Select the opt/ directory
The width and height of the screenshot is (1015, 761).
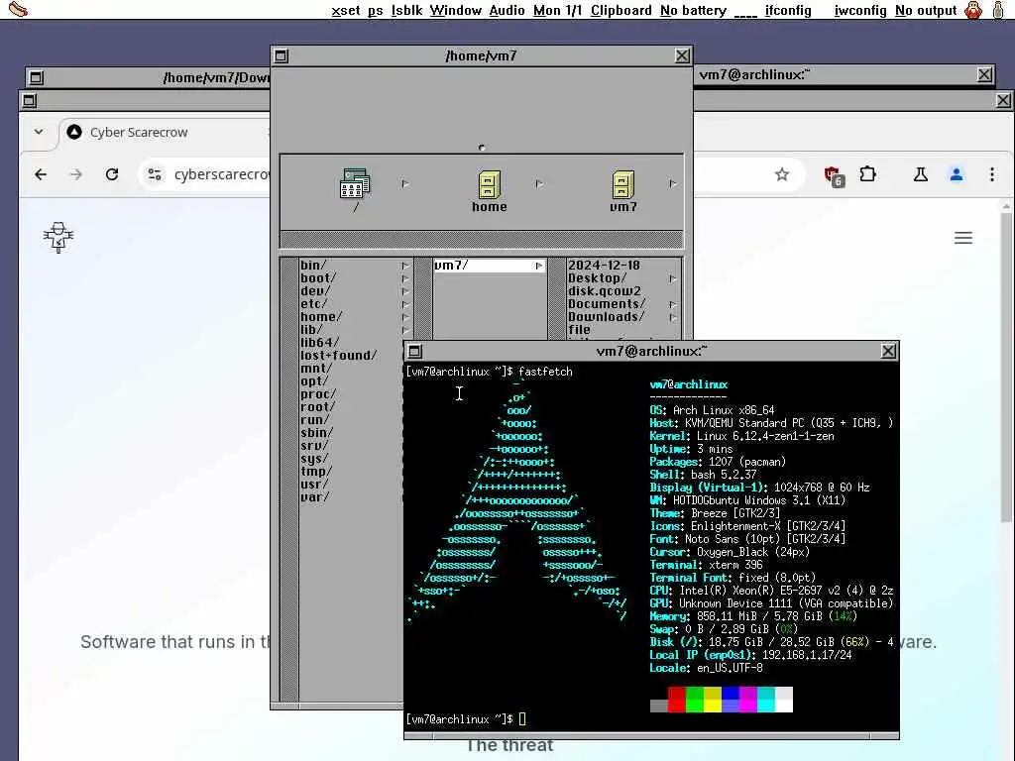[314, 381]
